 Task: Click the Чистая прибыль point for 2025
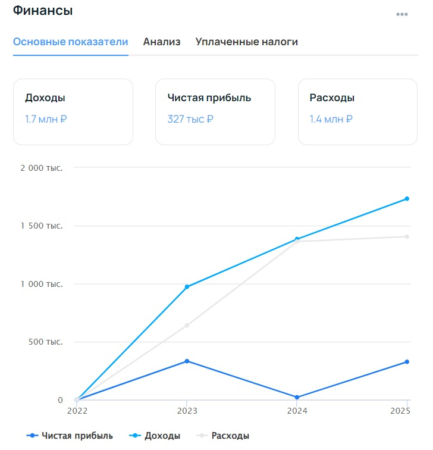coord(407,362)
